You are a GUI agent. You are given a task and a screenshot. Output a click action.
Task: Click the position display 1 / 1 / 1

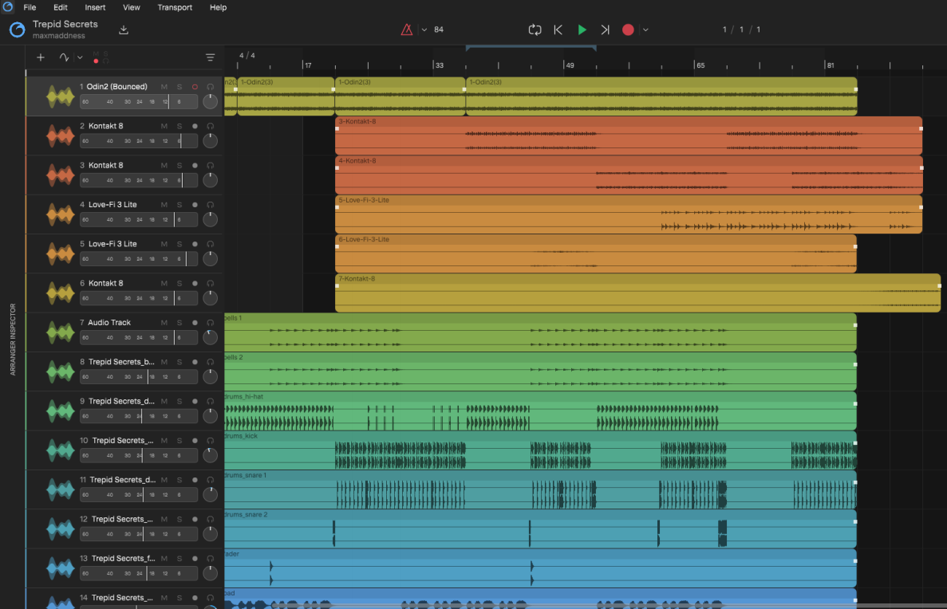click(741, 29)
